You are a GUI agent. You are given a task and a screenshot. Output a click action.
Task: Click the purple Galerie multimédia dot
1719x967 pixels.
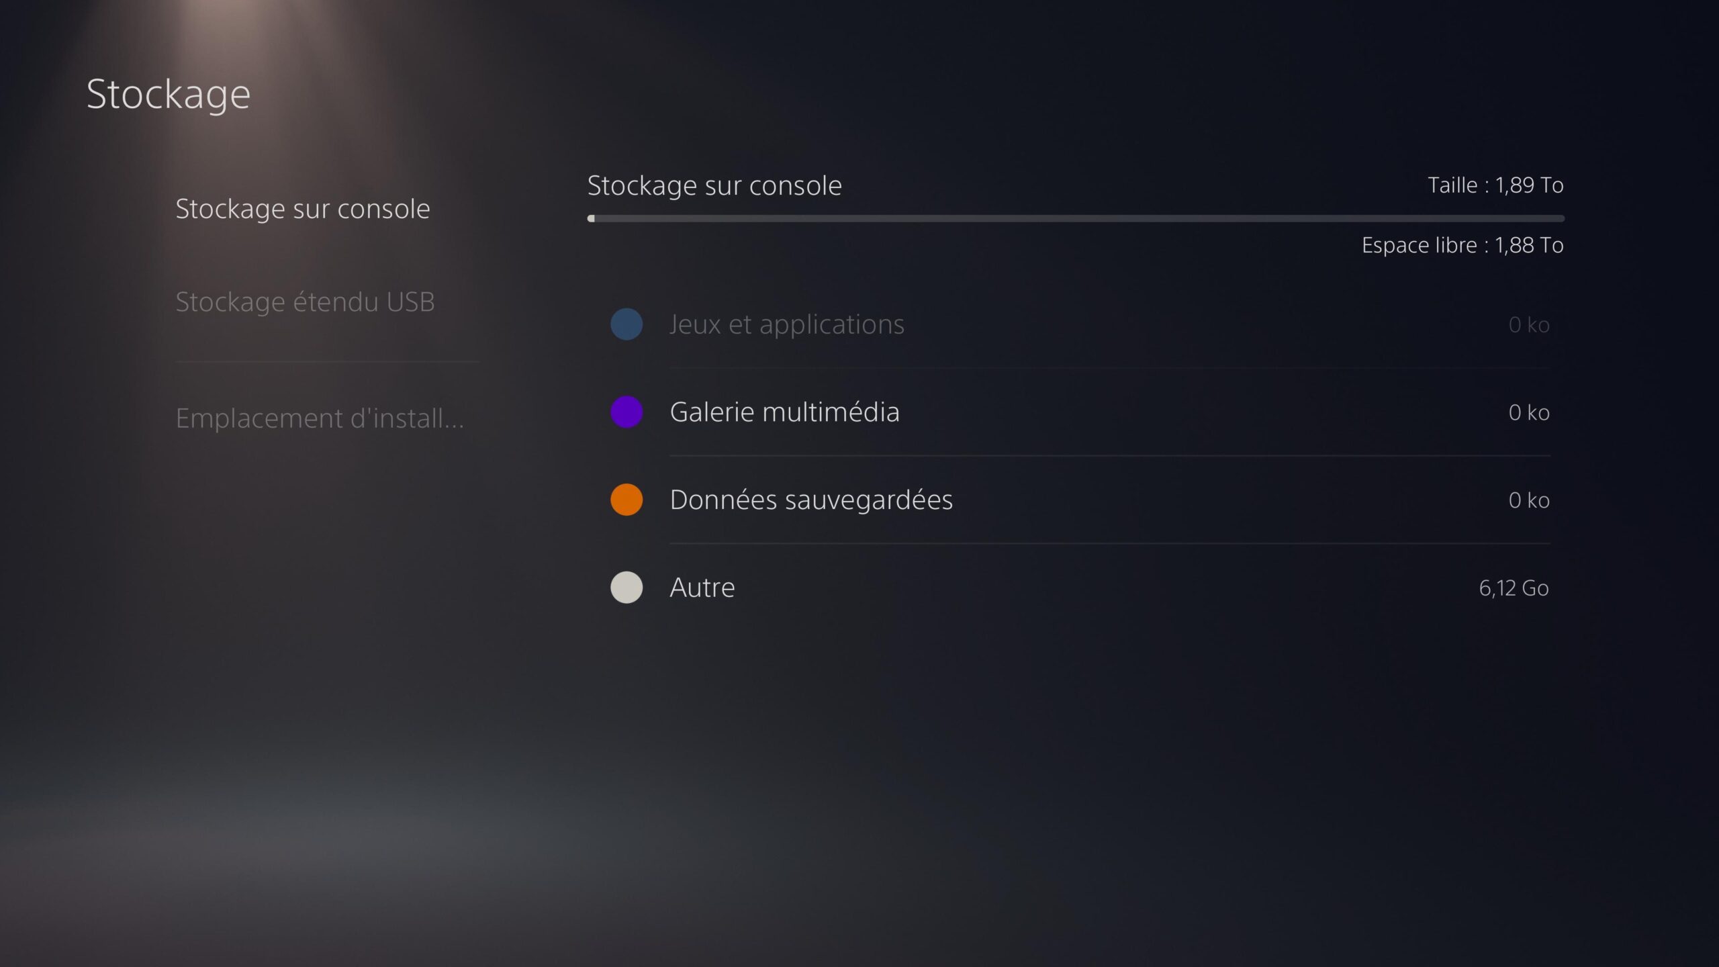pos(626,412)
